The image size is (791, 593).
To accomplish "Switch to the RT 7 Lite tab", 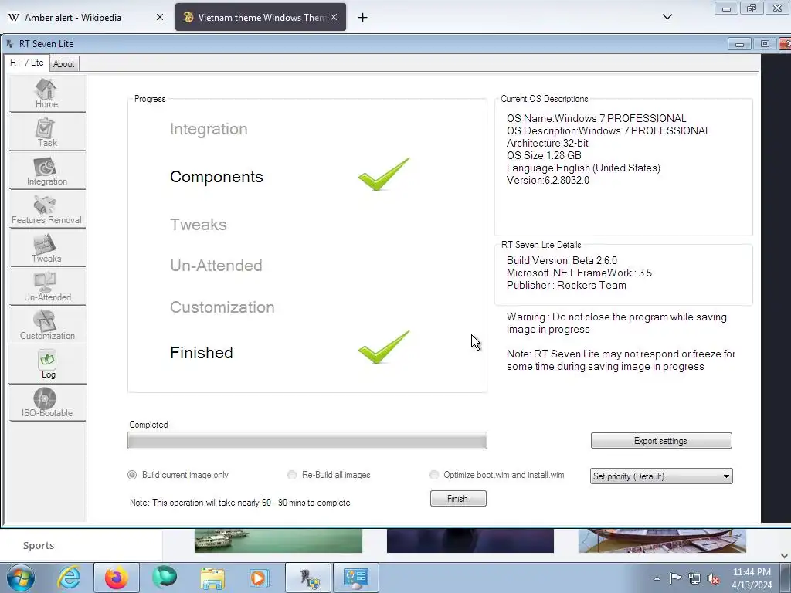I will click(27, 63).
